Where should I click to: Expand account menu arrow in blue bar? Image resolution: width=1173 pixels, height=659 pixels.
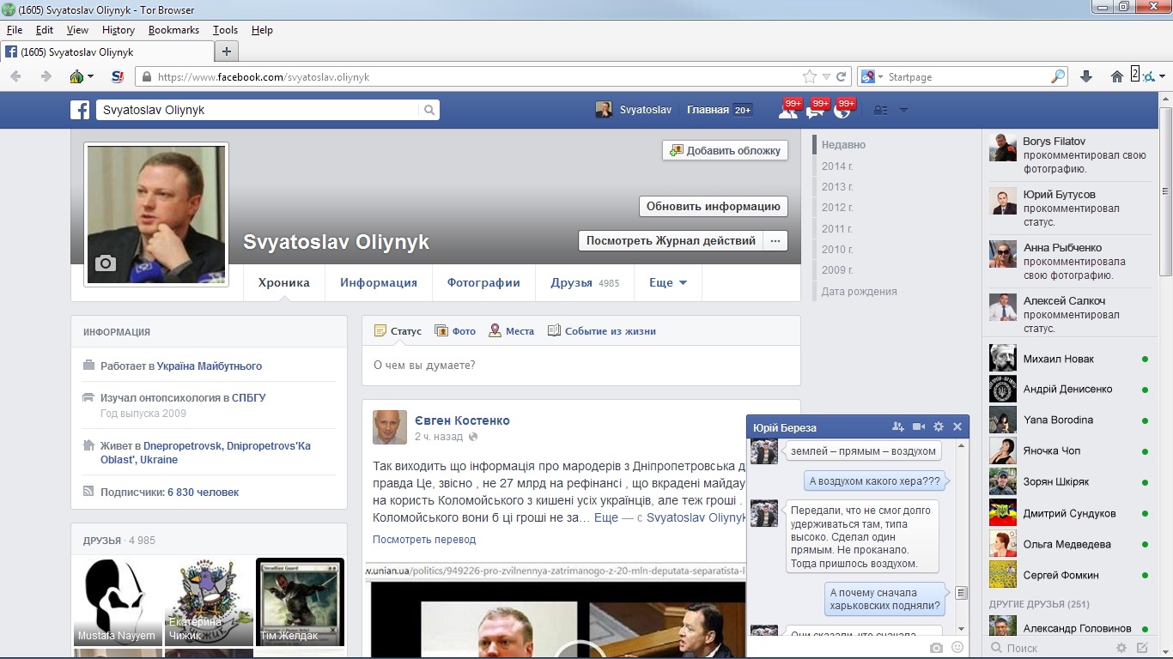pyautogui.click(x=903, y=110)
